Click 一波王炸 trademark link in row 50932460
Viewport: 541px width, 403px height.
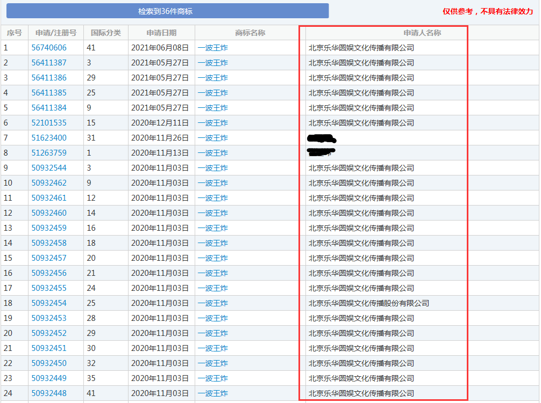click(x=213, y=213)
